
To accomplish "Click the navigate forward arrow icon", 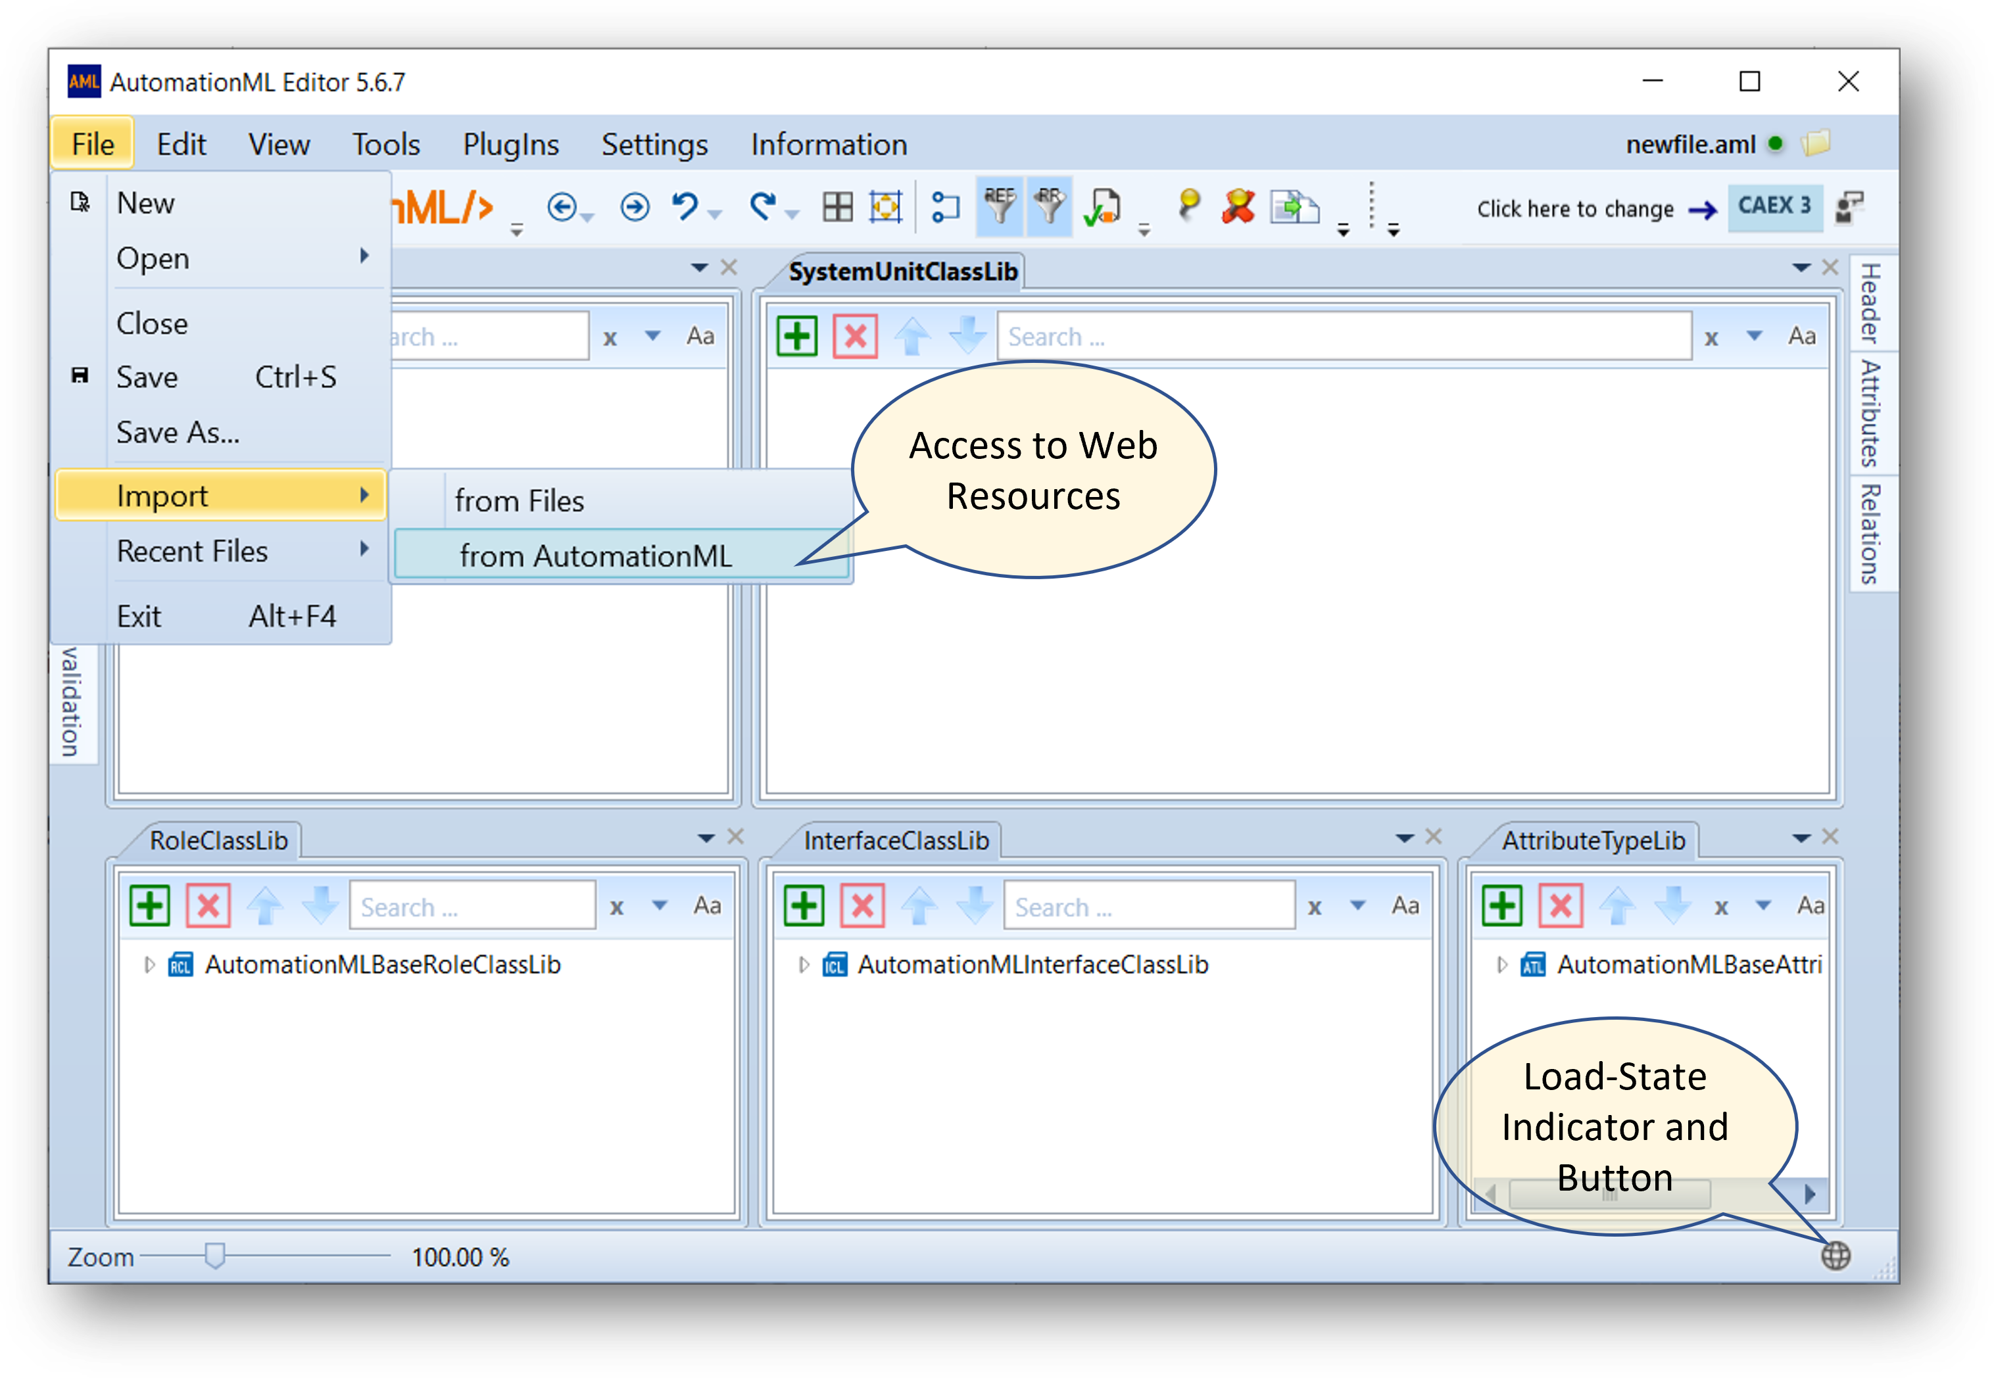I will pos(635,208).
